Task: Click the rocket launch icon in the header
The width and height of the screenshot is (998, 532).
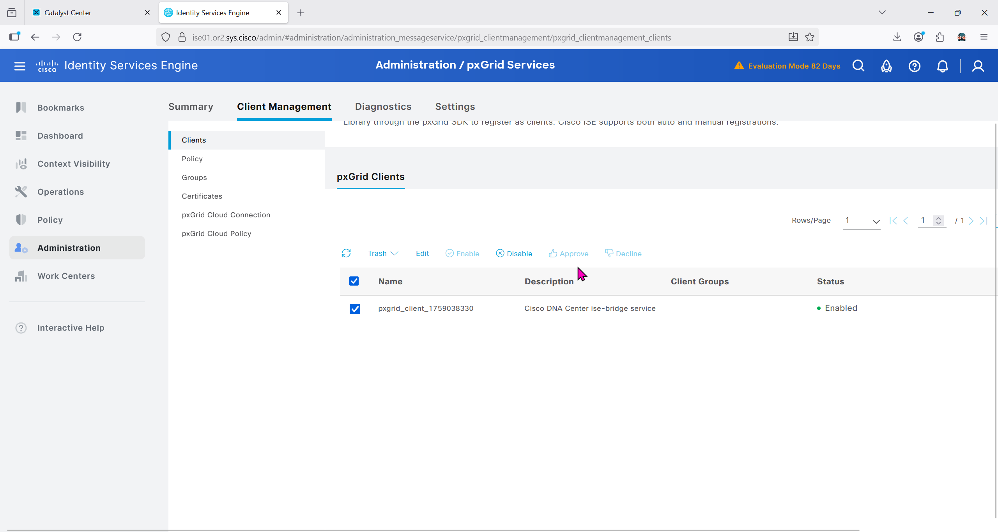Action: [887, 66]
